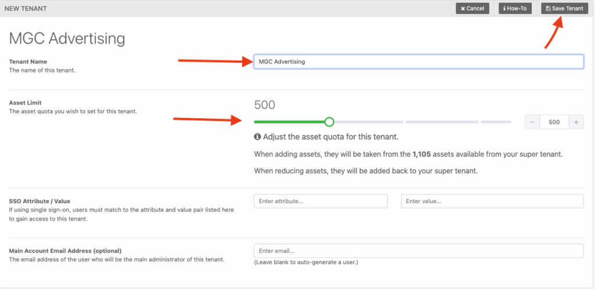This screenshot has width=595, height=289.
Task: Click the info icon beside the asset quota hint
Action: pos(257,138)
